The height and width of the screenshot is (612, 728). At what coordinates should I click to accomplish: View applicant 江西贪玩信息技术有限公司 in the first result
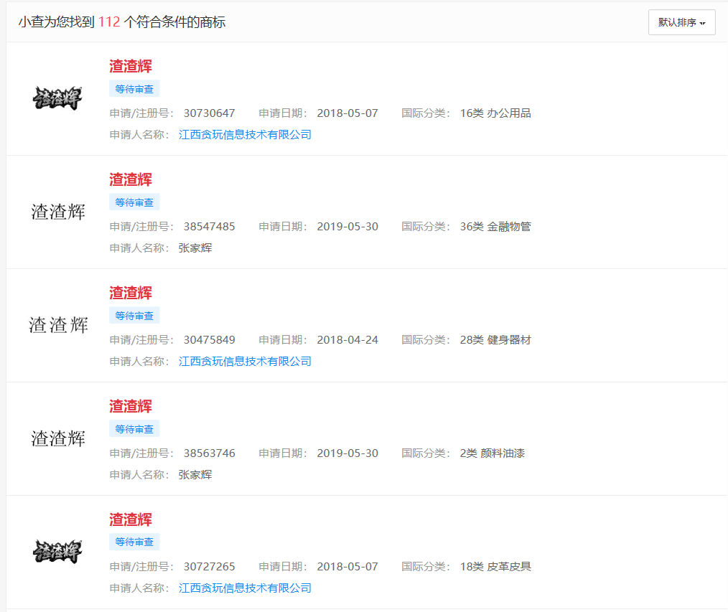coord(245,134)
